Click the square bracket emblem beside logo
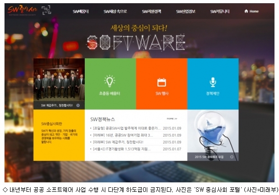The height and width of the screenshot is (195, 279). [x=46, y=10]
